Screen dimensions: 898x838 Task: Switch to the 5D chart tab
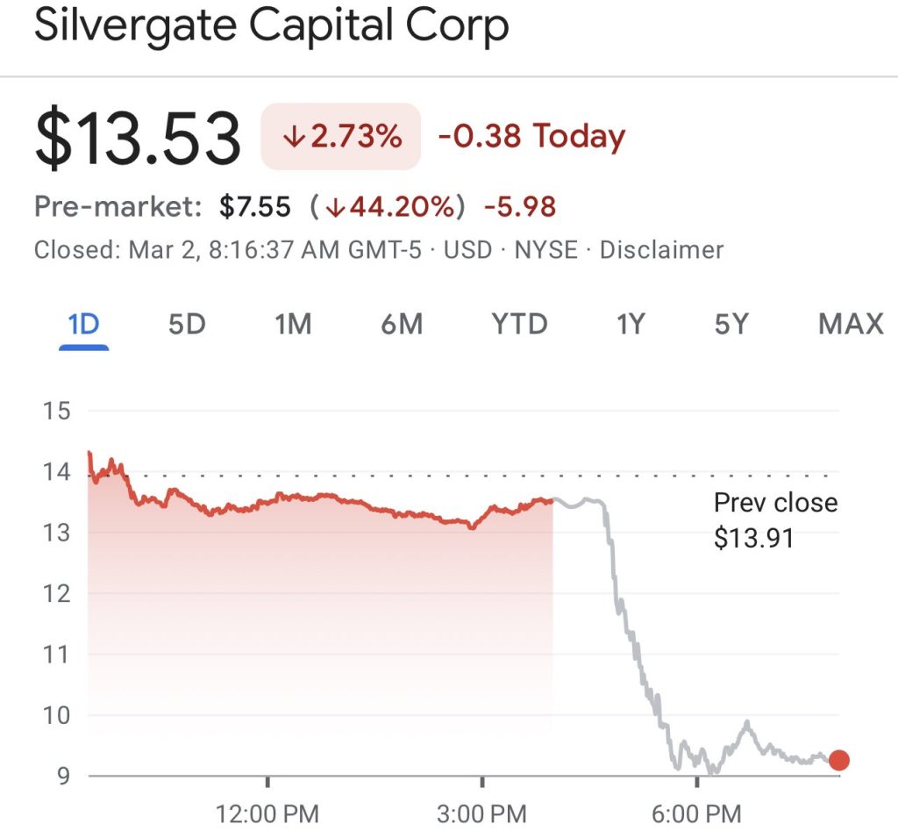[x=186, y=325]
